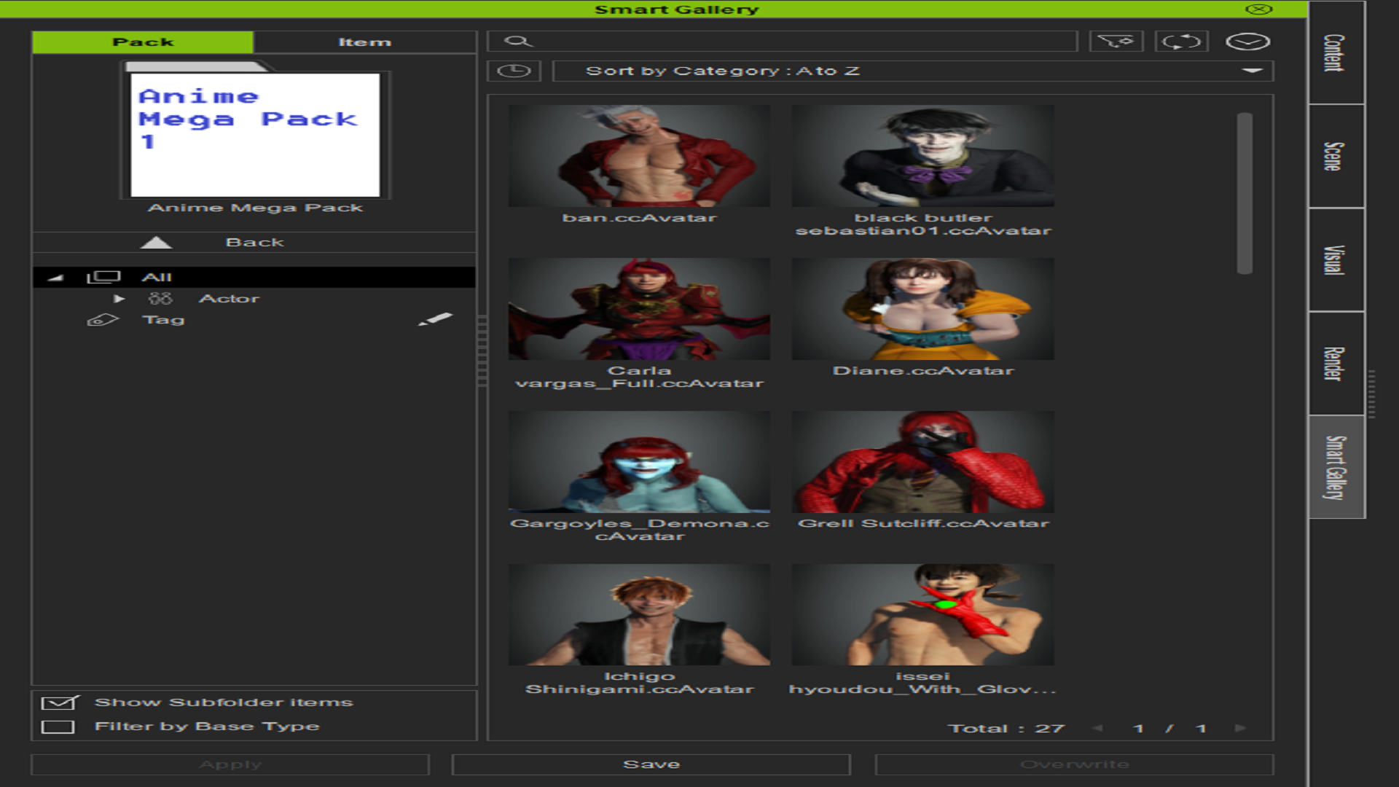This screenshot has height=787, width=1399.
Task: Switch to the Item tab
Action: [364, 42]
